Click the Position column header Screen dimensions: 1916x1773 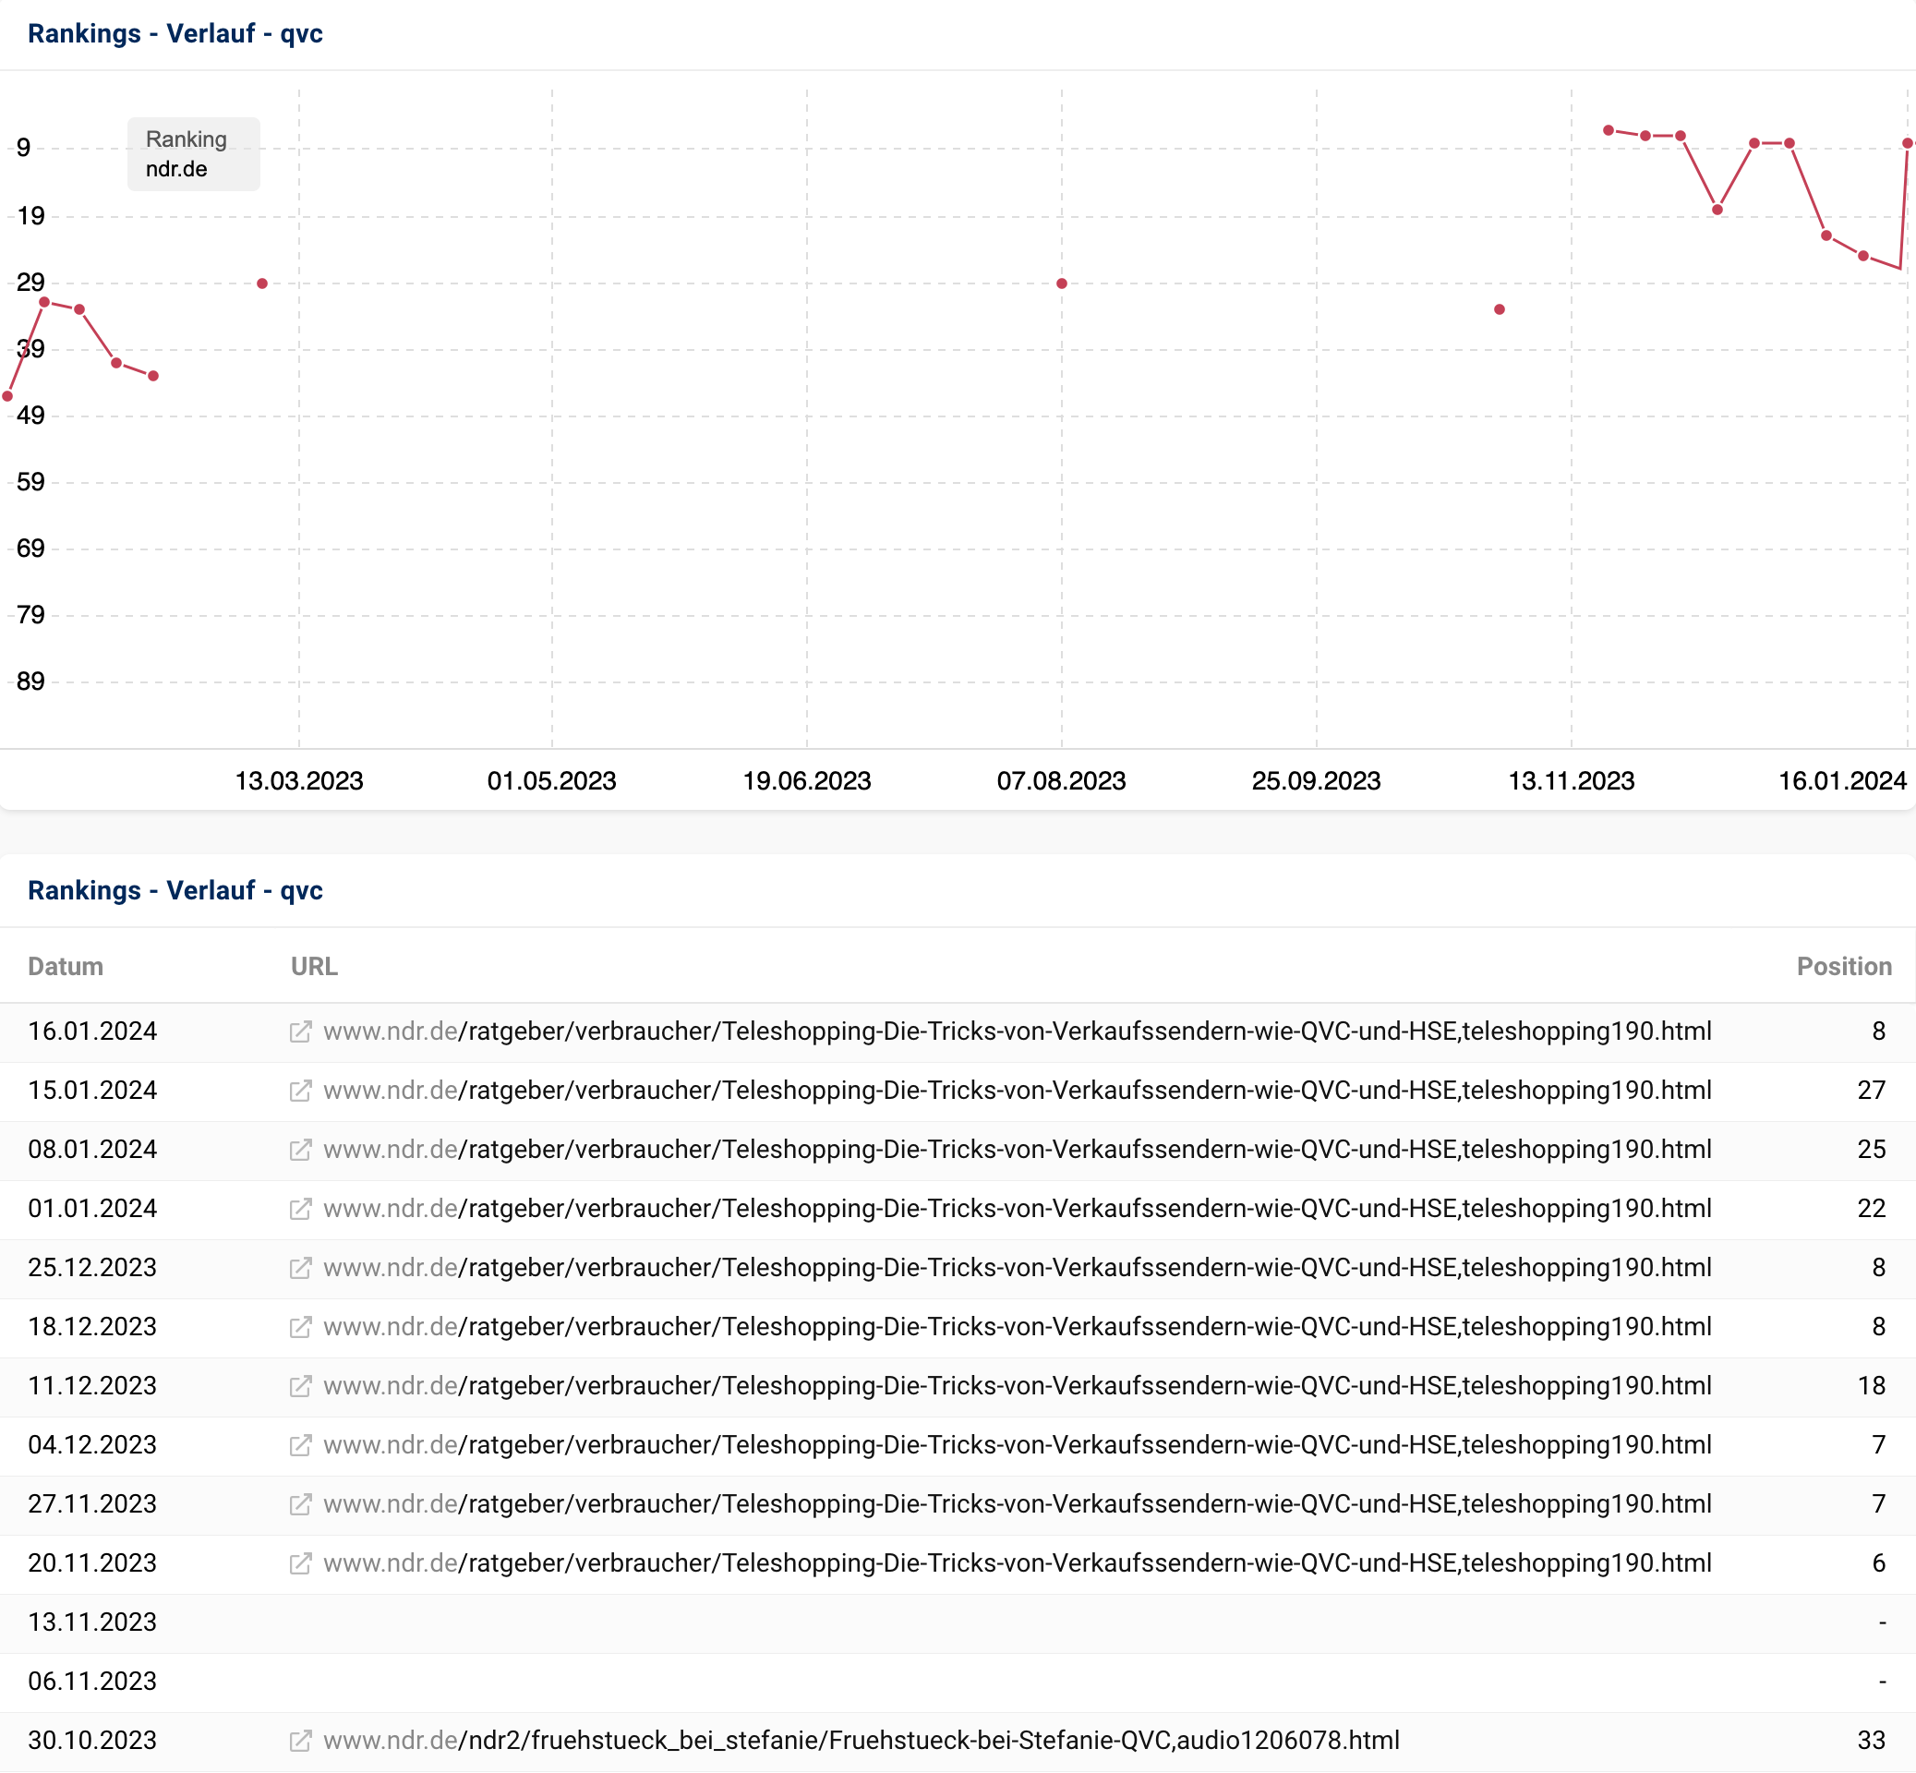point(1844,966)
